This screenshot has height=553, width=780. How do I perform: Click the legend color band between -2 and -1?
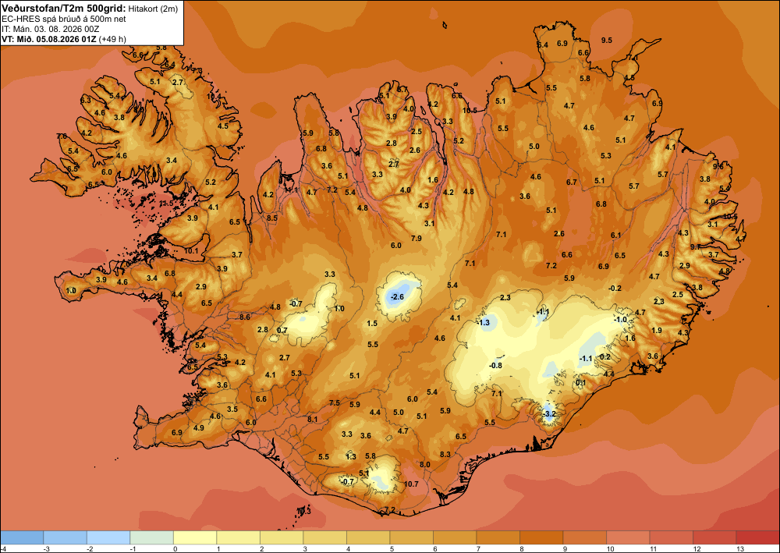click(108, 537)
